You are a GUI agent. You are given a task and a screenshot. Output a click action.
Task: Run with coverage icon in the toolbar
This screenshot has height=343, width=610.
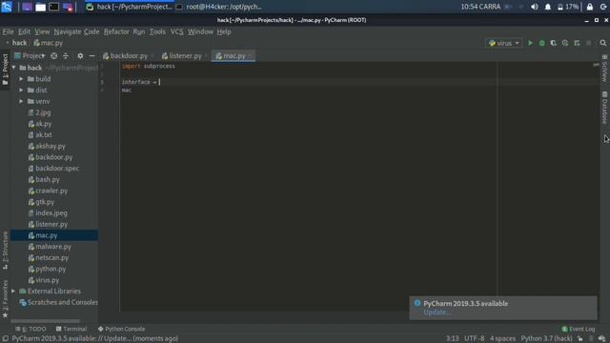553,43
